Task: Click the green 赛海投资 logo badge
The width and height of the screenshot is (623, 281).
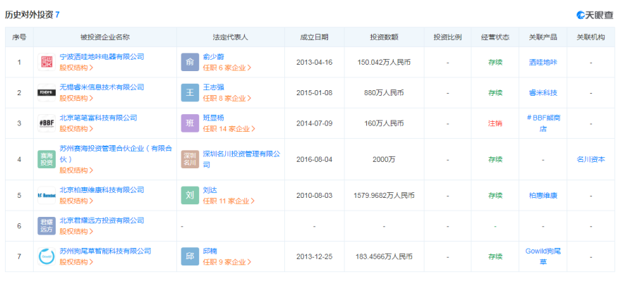Action: [47, 159]
